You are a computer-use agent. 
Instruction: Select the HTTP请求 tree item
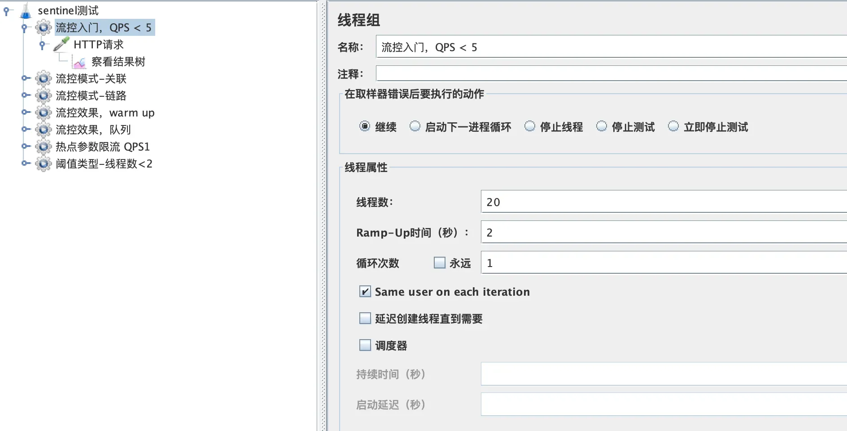click(x=99, y=44)
